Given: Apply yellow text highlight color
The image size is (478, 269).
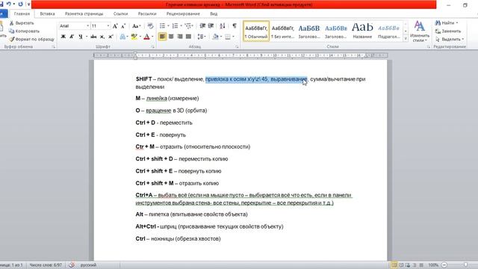Looking at the screenshot, I should point(134,37).
